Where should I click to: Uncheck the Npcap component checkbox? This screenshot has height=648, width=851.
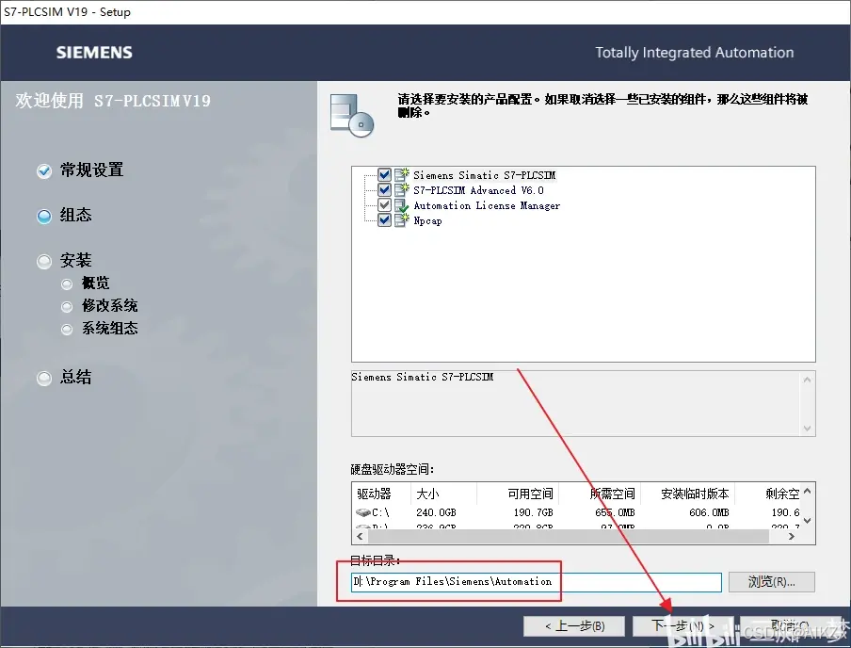(384, 220)
